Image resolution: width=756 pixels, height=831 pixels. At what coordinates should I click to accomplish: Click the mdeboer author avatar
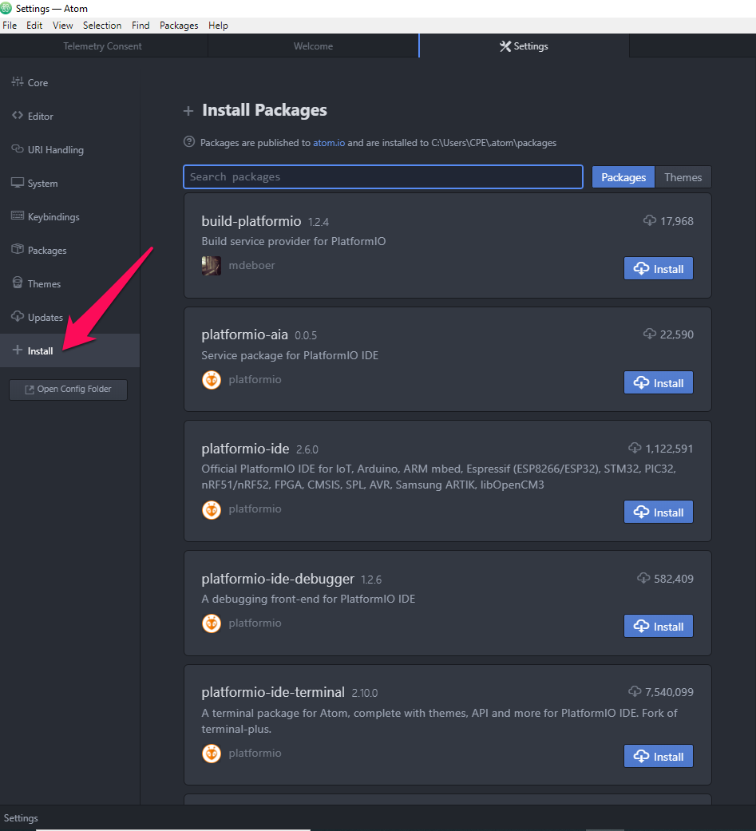coord(211,266)
